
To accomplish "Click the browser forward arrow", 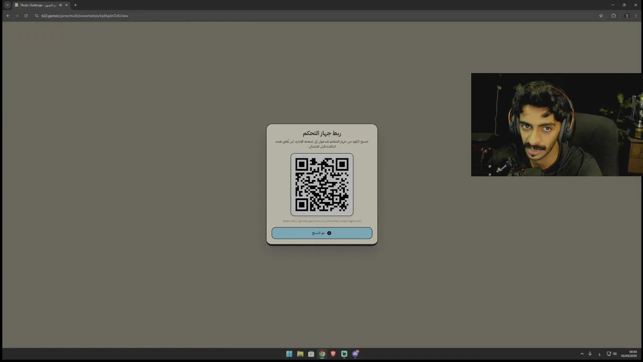I will [x=17, y=16].
